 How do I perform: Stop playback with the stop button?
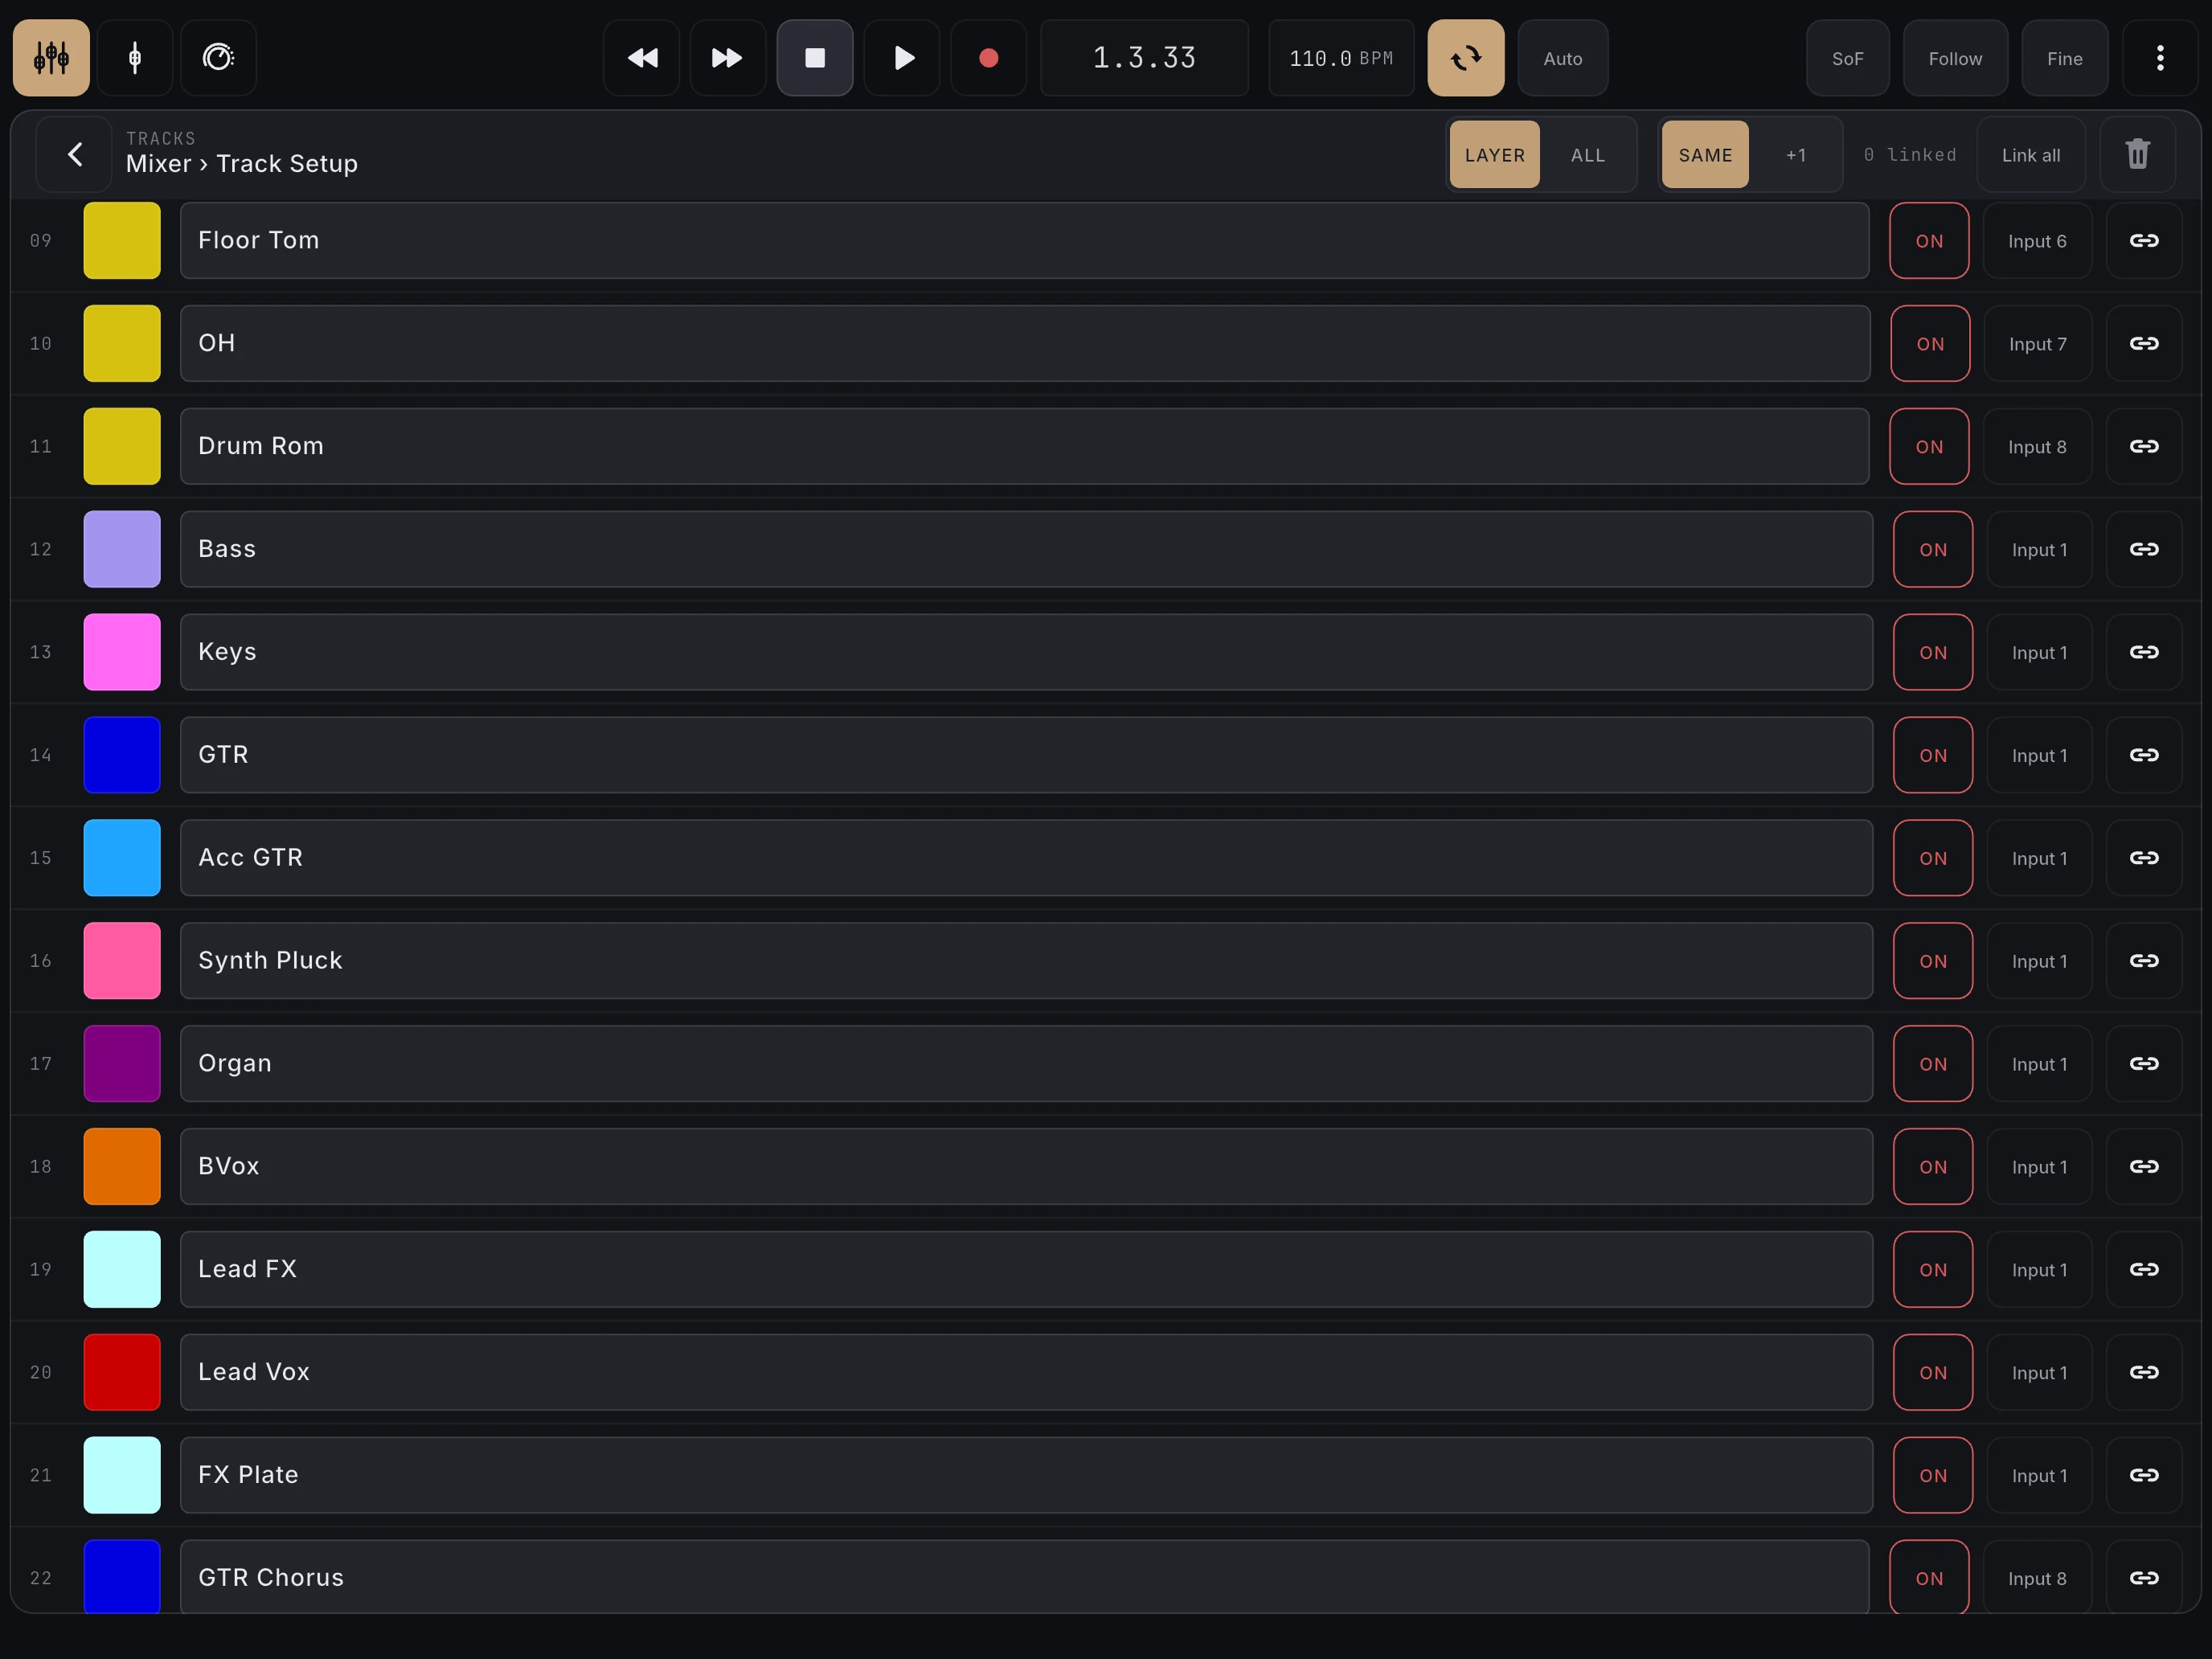click(815, 58)
